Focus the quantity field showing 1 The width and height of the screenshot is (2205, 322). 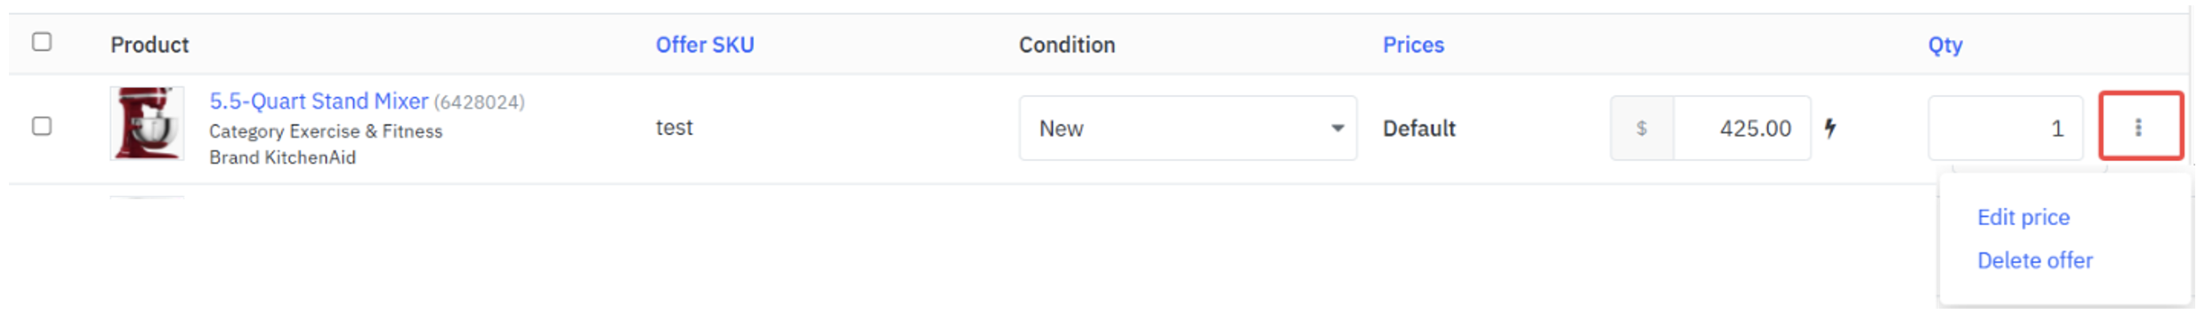click(2005, 128)
